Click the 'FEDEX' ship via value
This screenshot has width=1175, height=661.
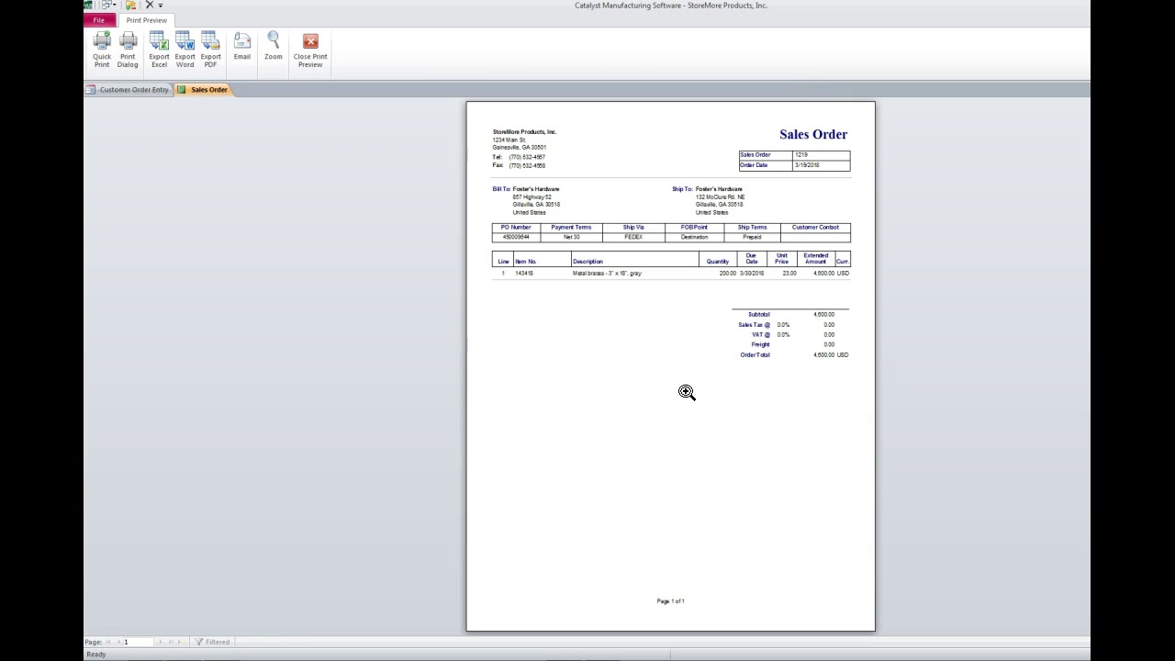[x=633, y=237]
